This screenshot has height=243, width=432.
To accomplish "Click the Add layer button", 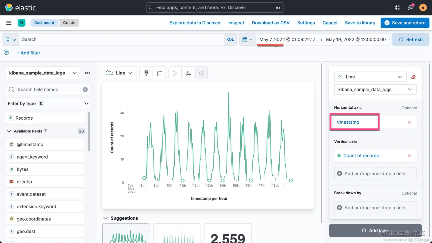I will (x=375, y=230).
